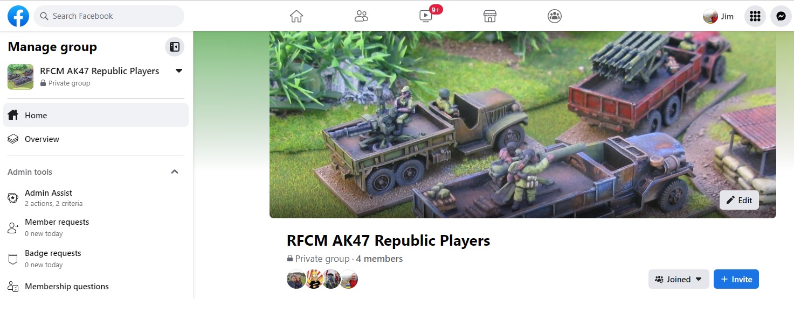The image size is (794, 314).
Task: Open the Watch video icon with notifications
Action: click(426, 16)
